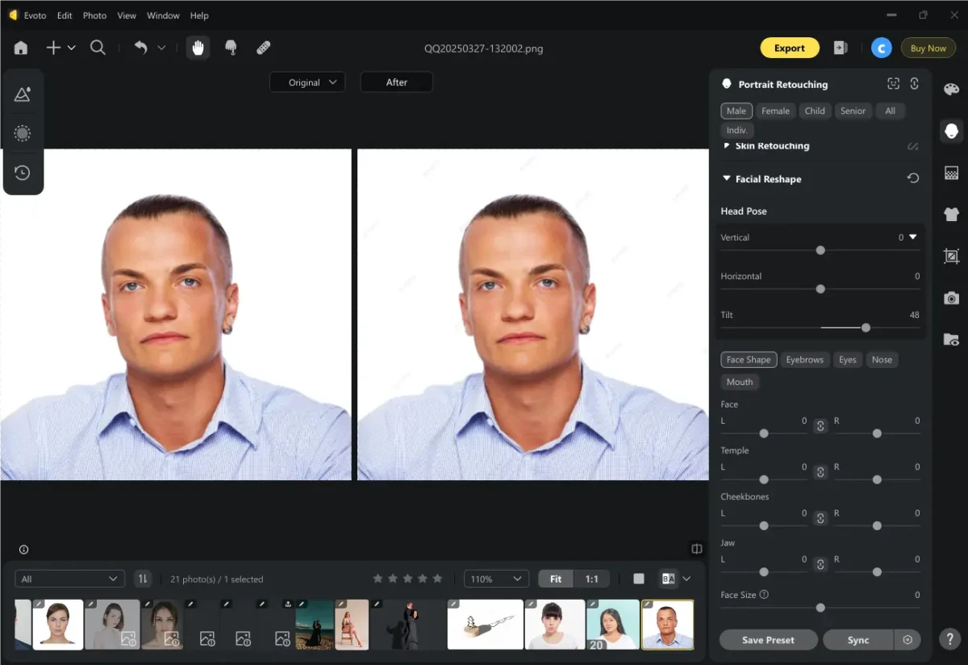Image resolution: width=968 pixels, height=665 pixels.
Task: Open the preset folder eye icon
Action: coord(951,340)
